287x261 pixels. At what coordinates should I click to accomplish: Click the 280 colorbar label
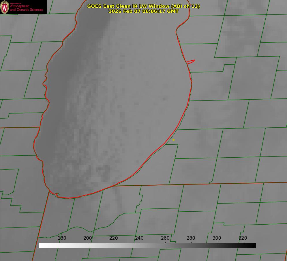[x=191, y=238]
